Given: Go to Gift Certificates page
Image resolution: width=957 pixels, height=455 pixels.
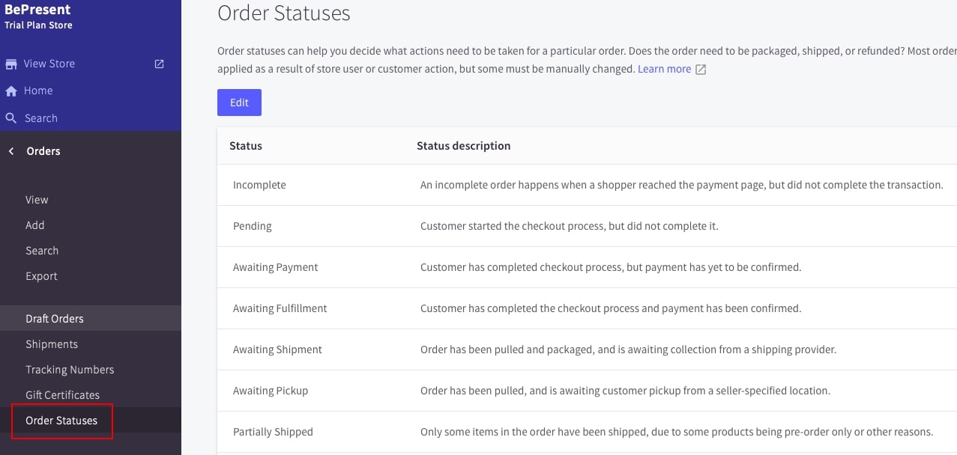Looking at the screenshot, I should coord(62,395).
